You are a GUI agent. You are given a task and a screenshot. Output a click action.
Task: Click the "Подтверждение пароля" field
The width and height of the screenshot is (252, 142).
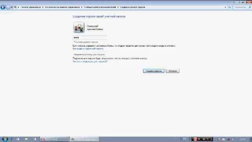90,42
